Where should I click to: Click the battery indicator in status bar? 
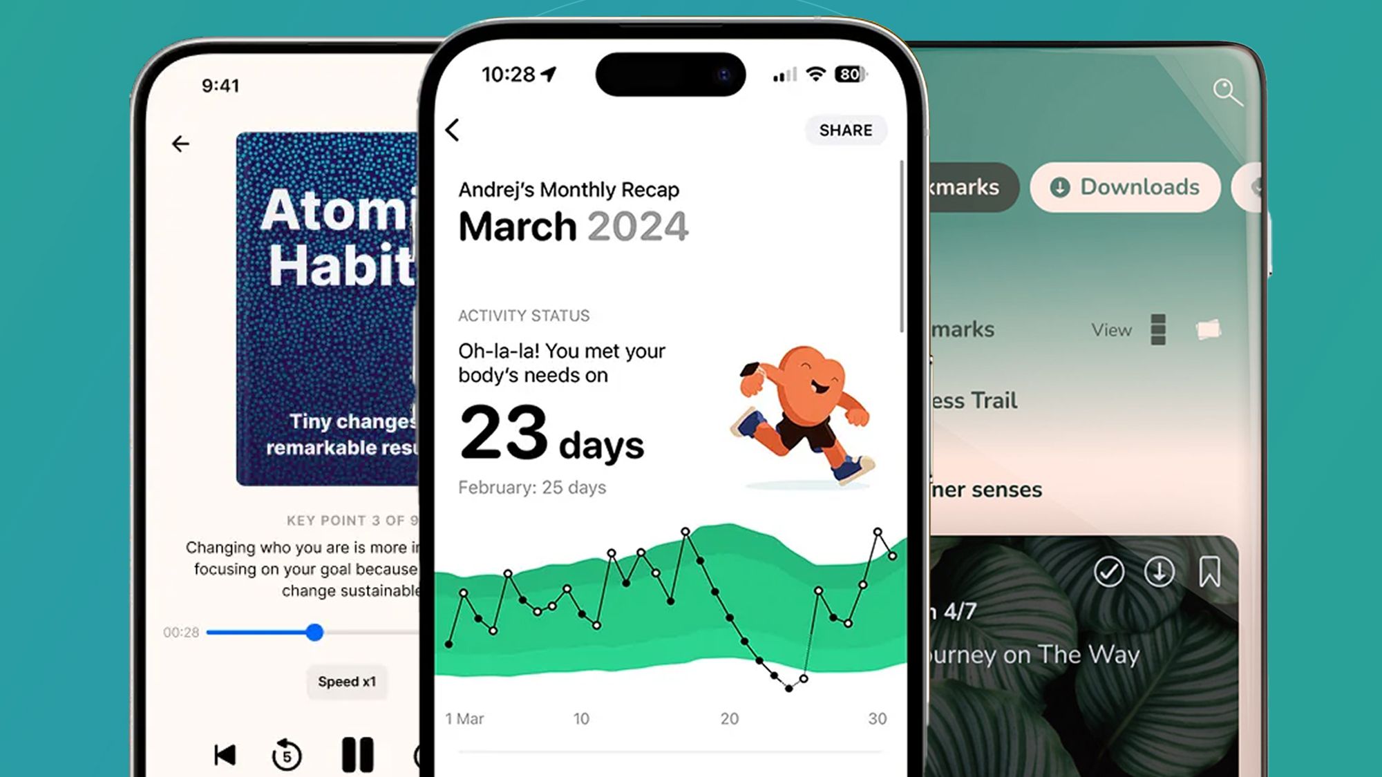click(x=848, y=74)
